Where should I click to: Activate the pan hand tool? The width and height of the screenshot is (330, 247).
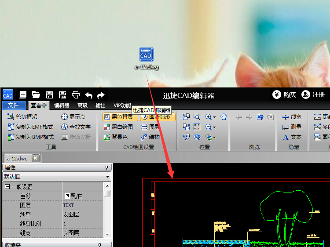point(223,116)
